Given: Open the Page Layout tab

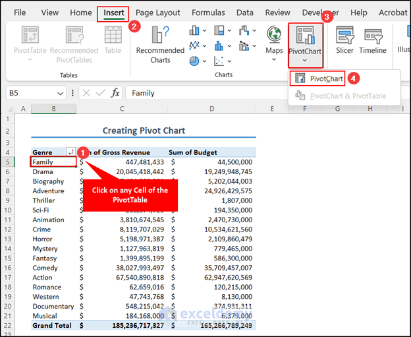Looking at the screenshot, I should [158, 13].
